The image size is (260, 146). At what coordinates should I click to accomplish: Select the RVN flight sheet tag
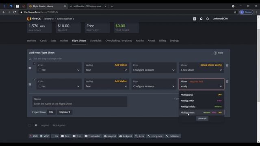point(34,136)
